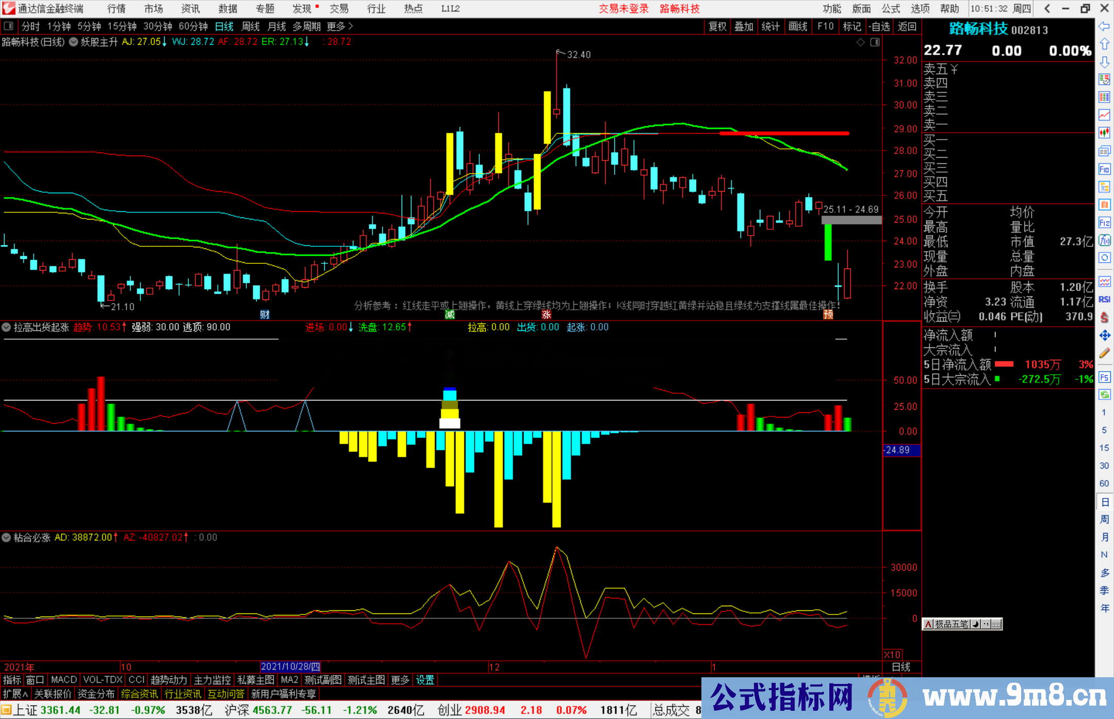Toggle 复权 price adjustment mode

click(x=718, y=26)
